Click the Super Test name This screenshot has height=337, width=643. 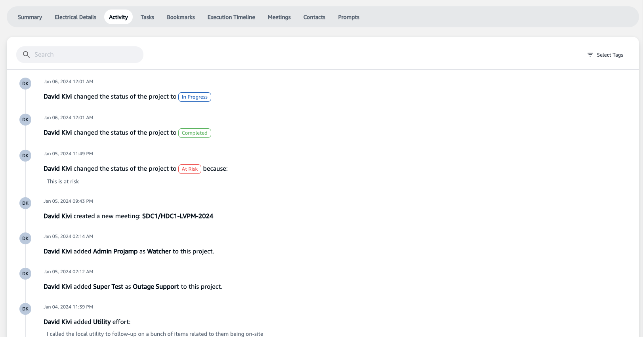(x=108, y=287)
